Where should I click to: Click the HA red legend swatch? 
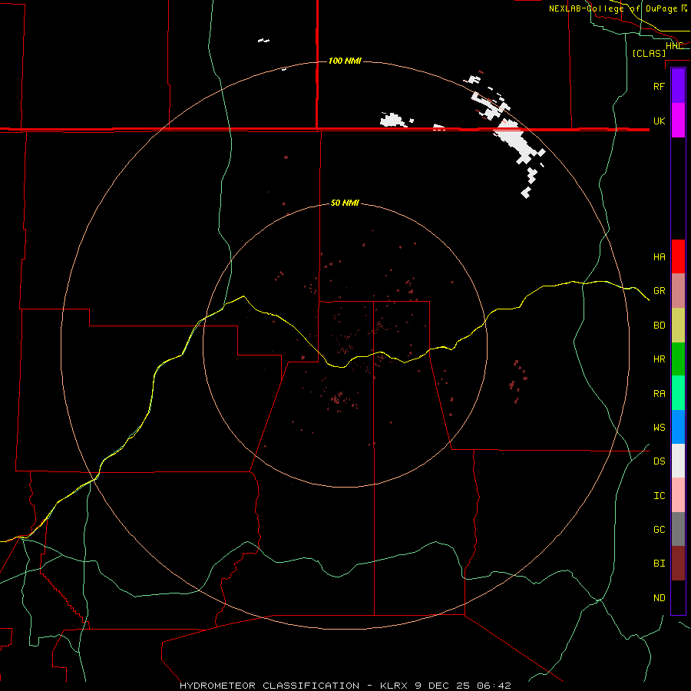point(678,256)
